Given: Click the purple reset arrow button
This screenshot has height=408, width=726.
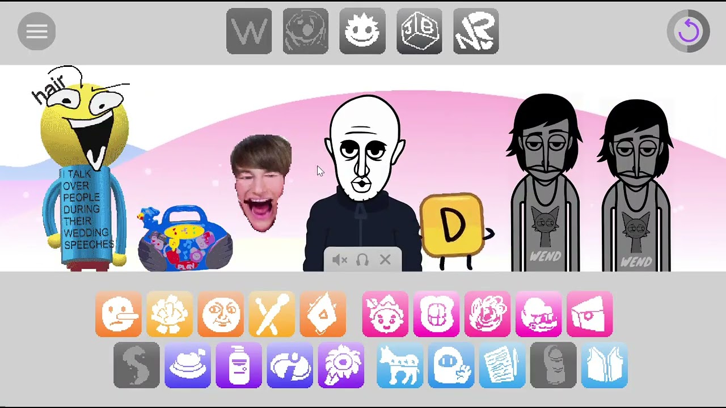Looking at the screenshot, I should [689, 31].
